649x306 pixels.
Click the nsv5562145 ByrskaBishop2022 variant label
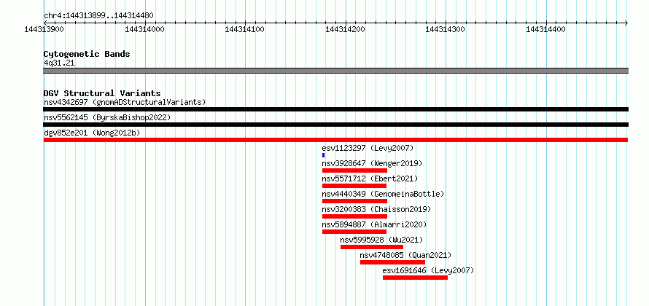(x=107, y=117)
